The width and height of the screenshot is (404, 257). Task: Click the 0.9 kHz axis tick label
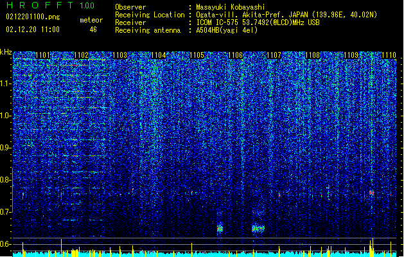[x=6, y=148]
